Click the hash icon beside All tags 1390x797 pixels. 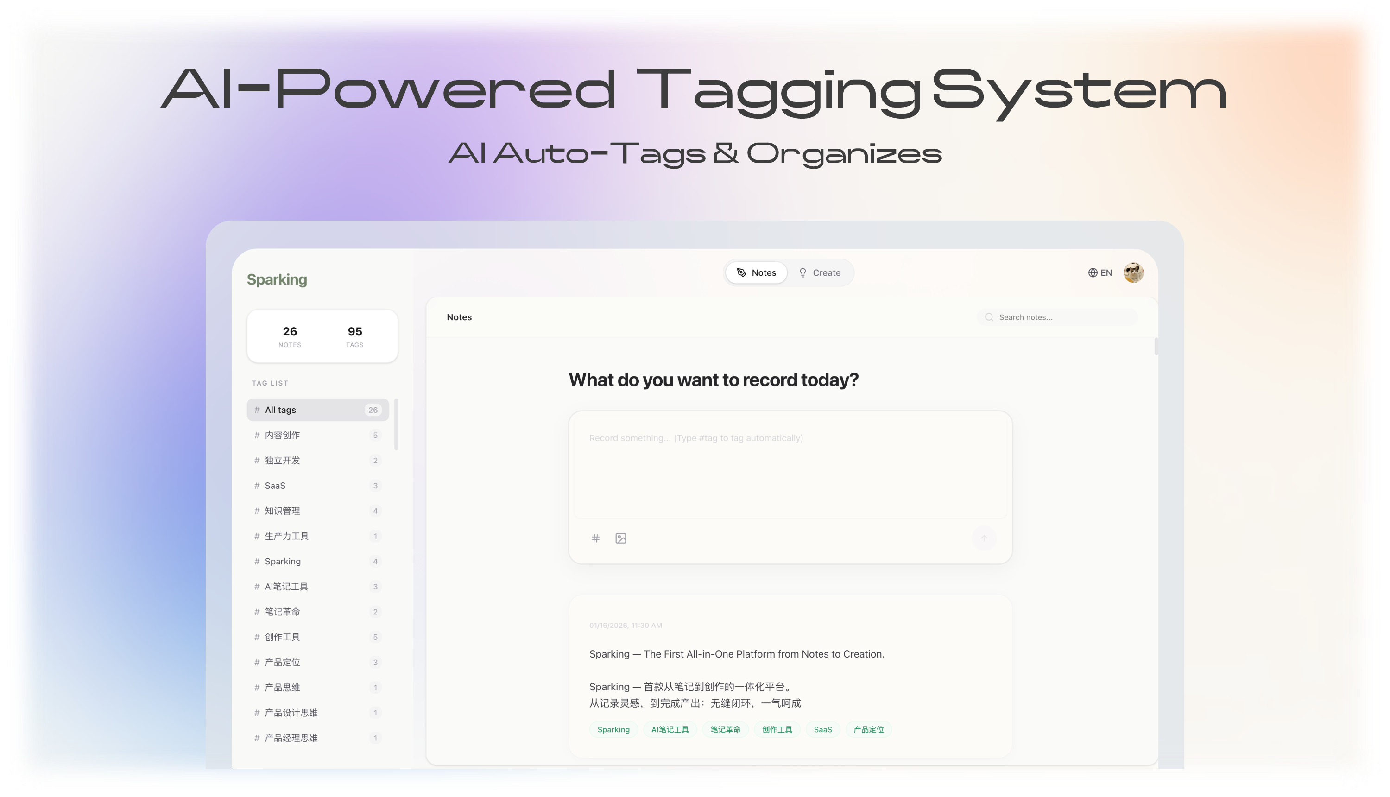point(257,410)
